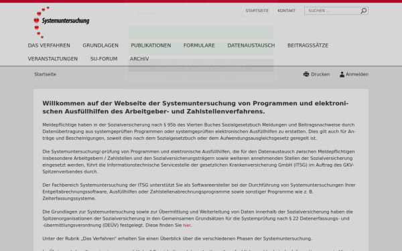Open the ARCHIV menu item
Screen dimensions: 402x251
139,59
